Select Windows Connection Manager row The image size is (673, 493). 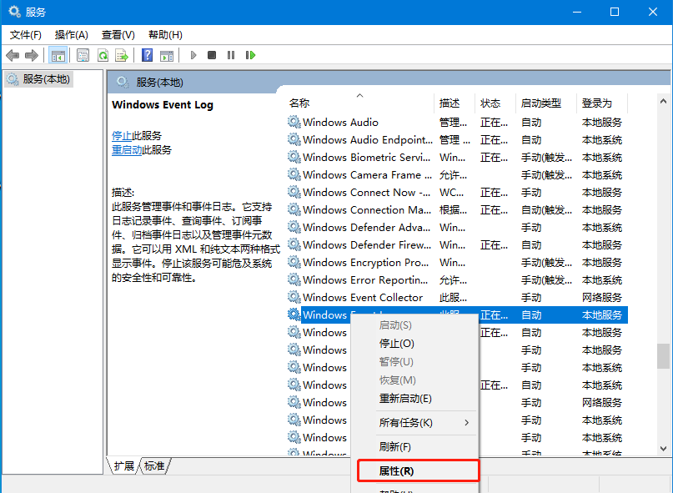457,210
